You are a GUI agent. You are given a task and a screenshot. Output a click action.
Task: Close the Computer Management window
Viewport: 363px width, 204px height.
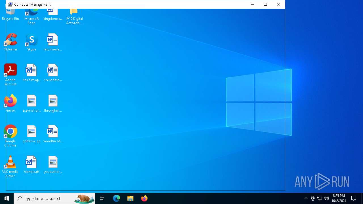[x=278, y=4]
